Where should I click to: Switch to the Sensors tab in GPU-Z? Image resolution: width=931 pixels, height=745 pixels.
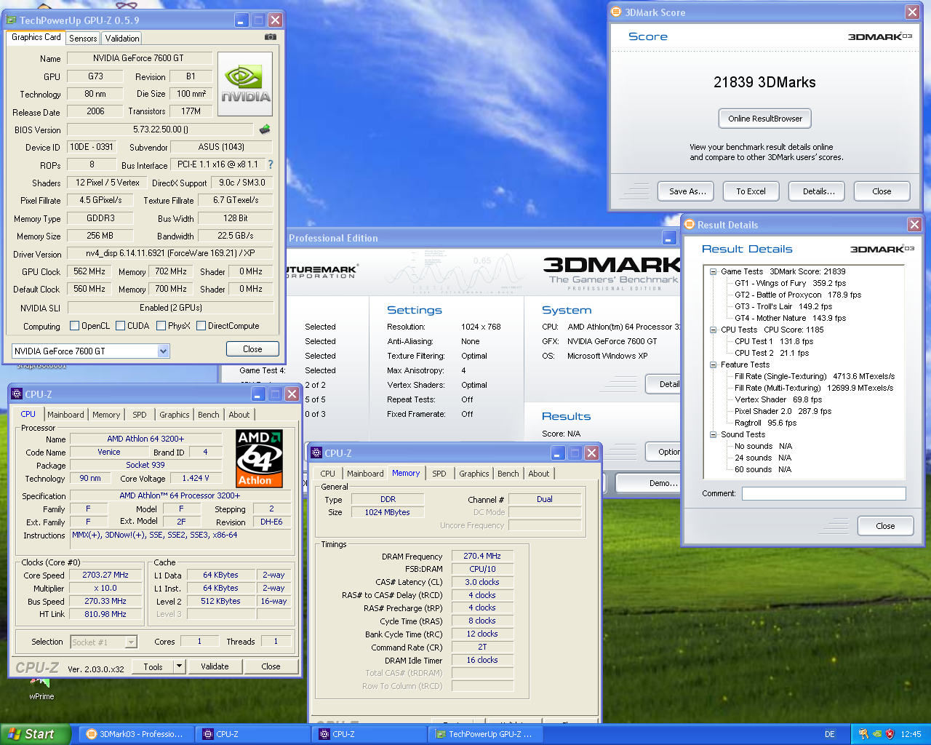83,39
